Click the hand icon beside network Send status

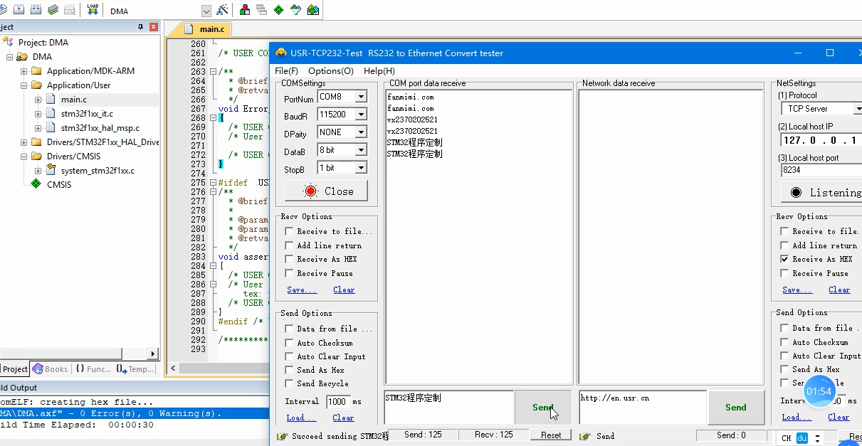587,436
